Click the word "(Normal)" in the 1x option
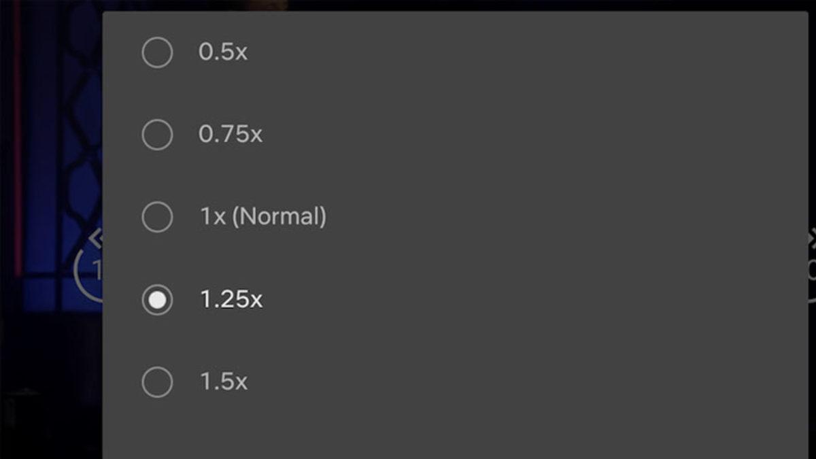Screen dimensions: 816x459 279,218
